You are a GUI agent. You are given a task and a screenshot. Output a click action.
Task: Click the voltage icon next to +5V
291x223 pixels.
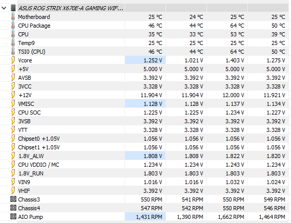(x=13, y=69)
